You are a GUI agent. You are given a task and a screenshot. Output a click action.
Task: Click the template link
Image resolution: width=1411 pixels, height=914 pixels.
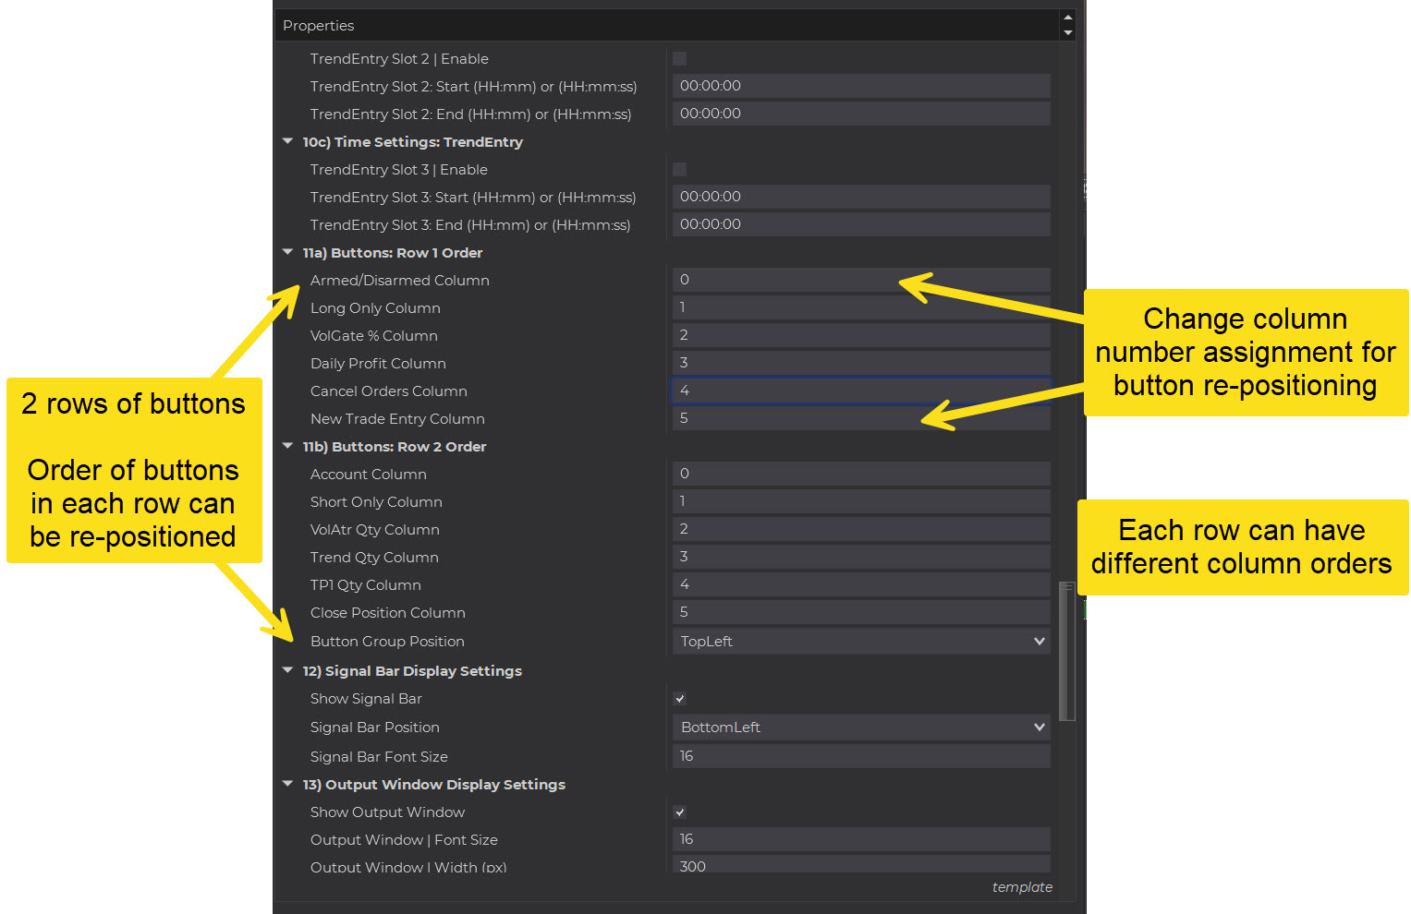[1021, 887]
